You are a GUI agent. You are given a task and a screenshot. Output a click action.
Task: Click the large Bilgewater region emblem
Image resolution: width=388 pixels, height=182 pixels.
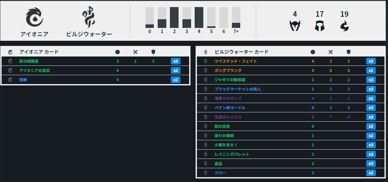point(88,17)
